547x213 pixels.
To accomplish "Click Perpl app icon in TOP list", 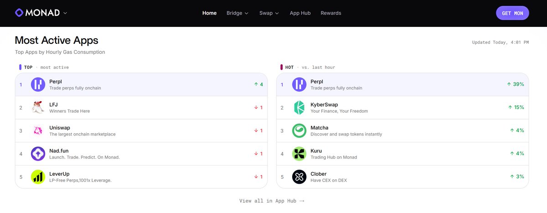I will (x=38, y=84).
